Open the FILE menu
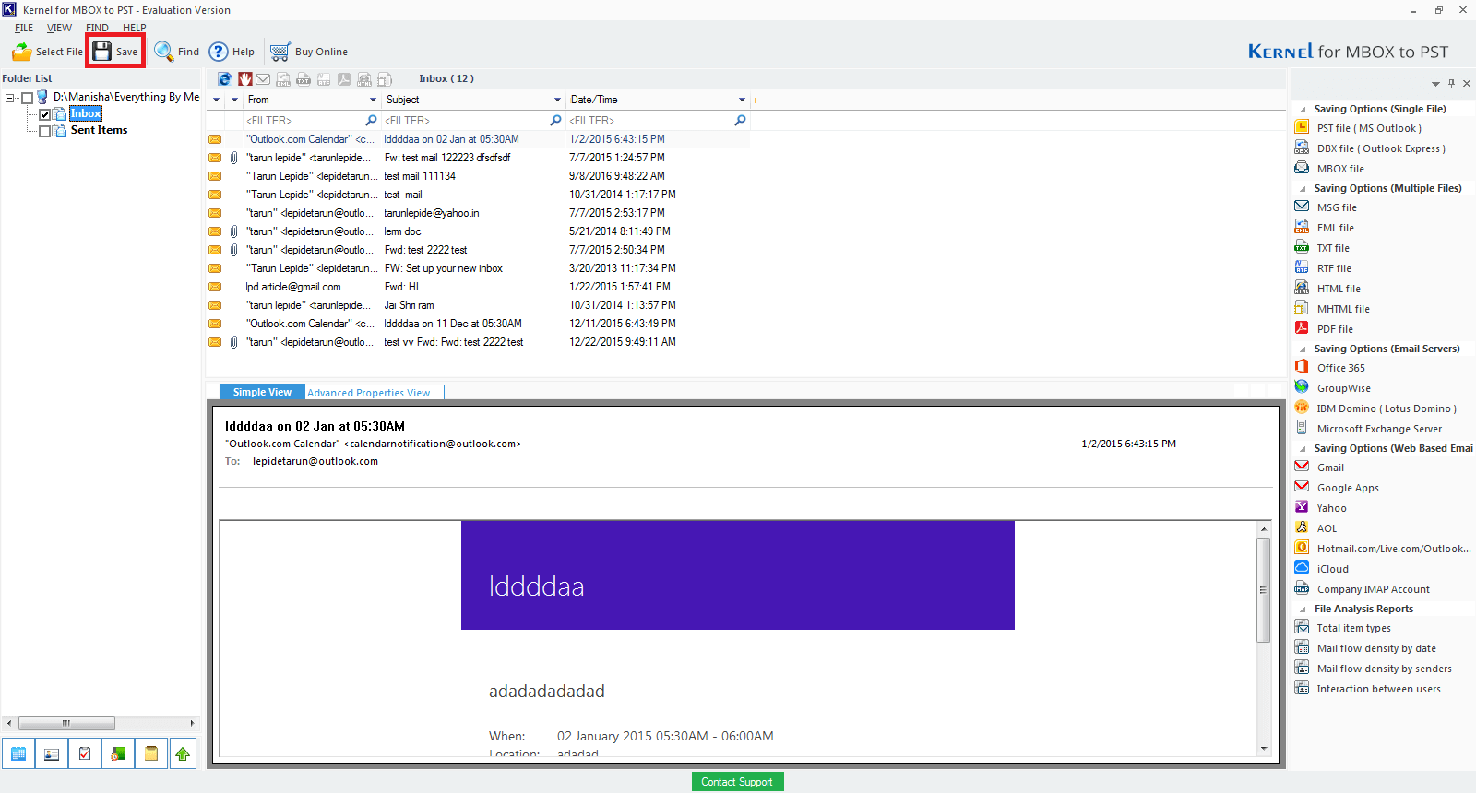The image size is (1476, 793). point(24,28)
